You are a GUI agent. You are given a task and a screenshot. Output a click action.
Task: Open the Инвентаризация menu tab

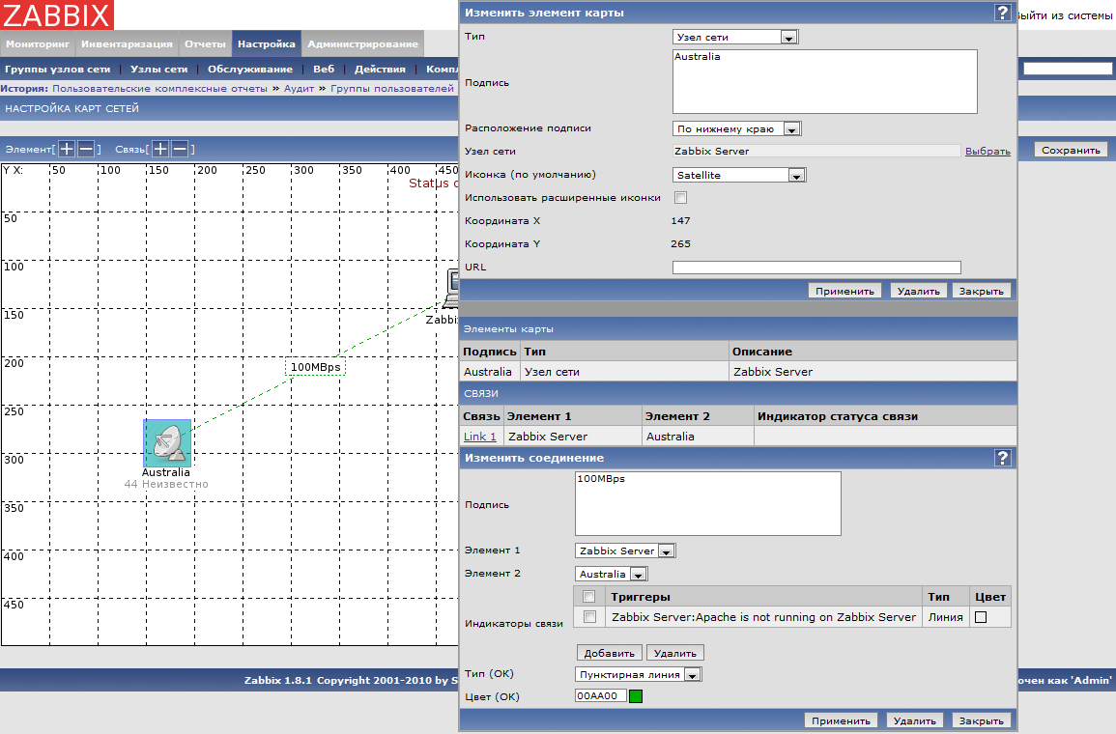click(x=127, y=43)
